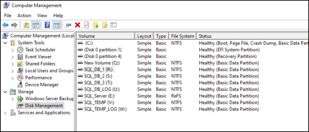Click the drive icon beside (C:)
Viewport: 309px width, 132px height.
pyautogui.click(x=80, y=43)
